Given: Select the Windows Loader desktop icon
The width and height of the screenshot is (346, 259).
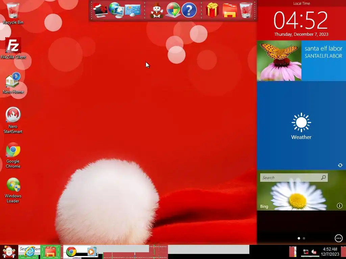Looking at the screenshot, I should pyautogui.click(x=13, y=190).
